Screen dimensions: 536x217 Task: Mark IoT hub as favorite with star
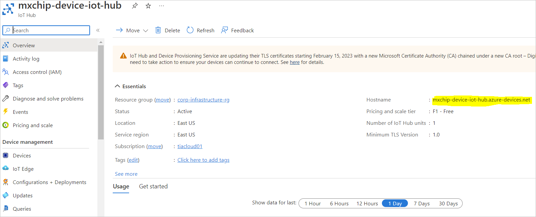[x=148, y=6]
